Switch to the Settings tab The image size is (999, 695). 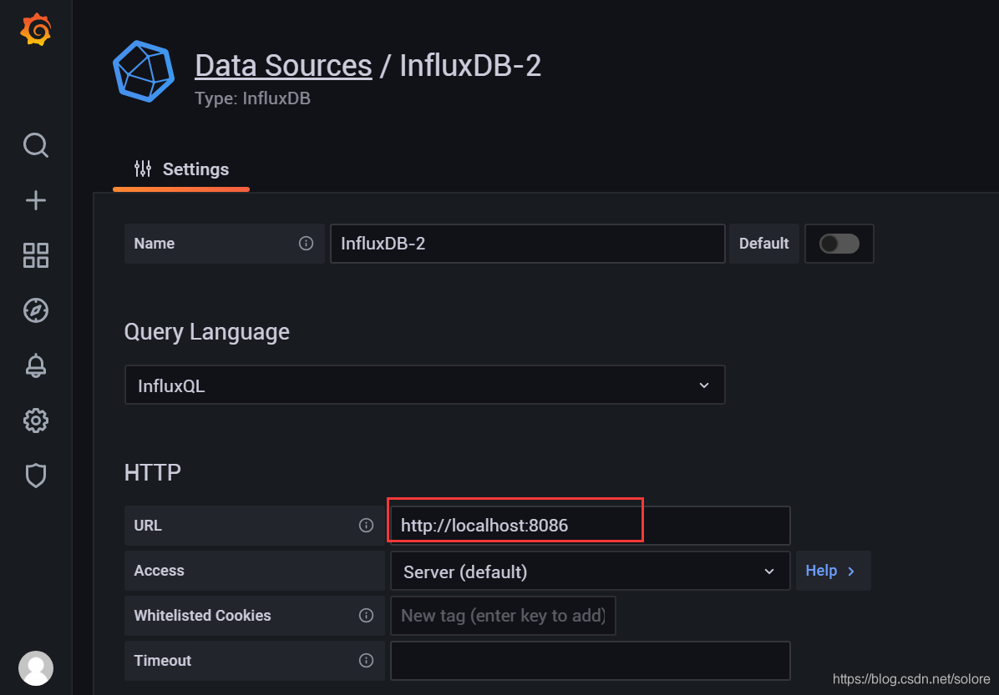pyautogui.click(x=181, y=169)
